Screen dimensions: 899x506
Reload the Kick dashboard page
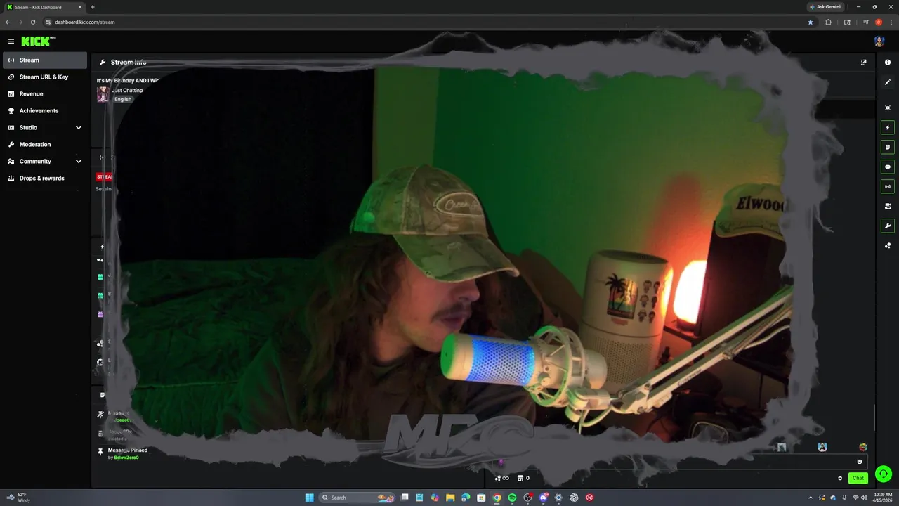coord(33,22)
